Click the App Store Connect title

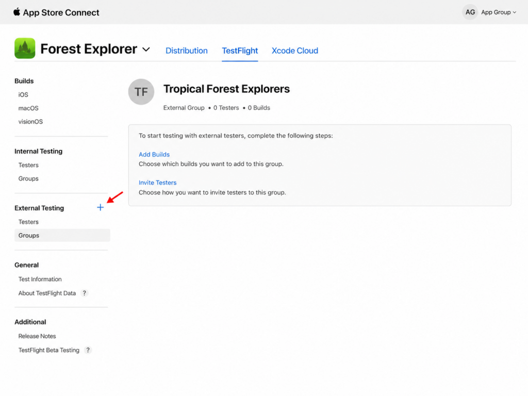tap(61, 12)
